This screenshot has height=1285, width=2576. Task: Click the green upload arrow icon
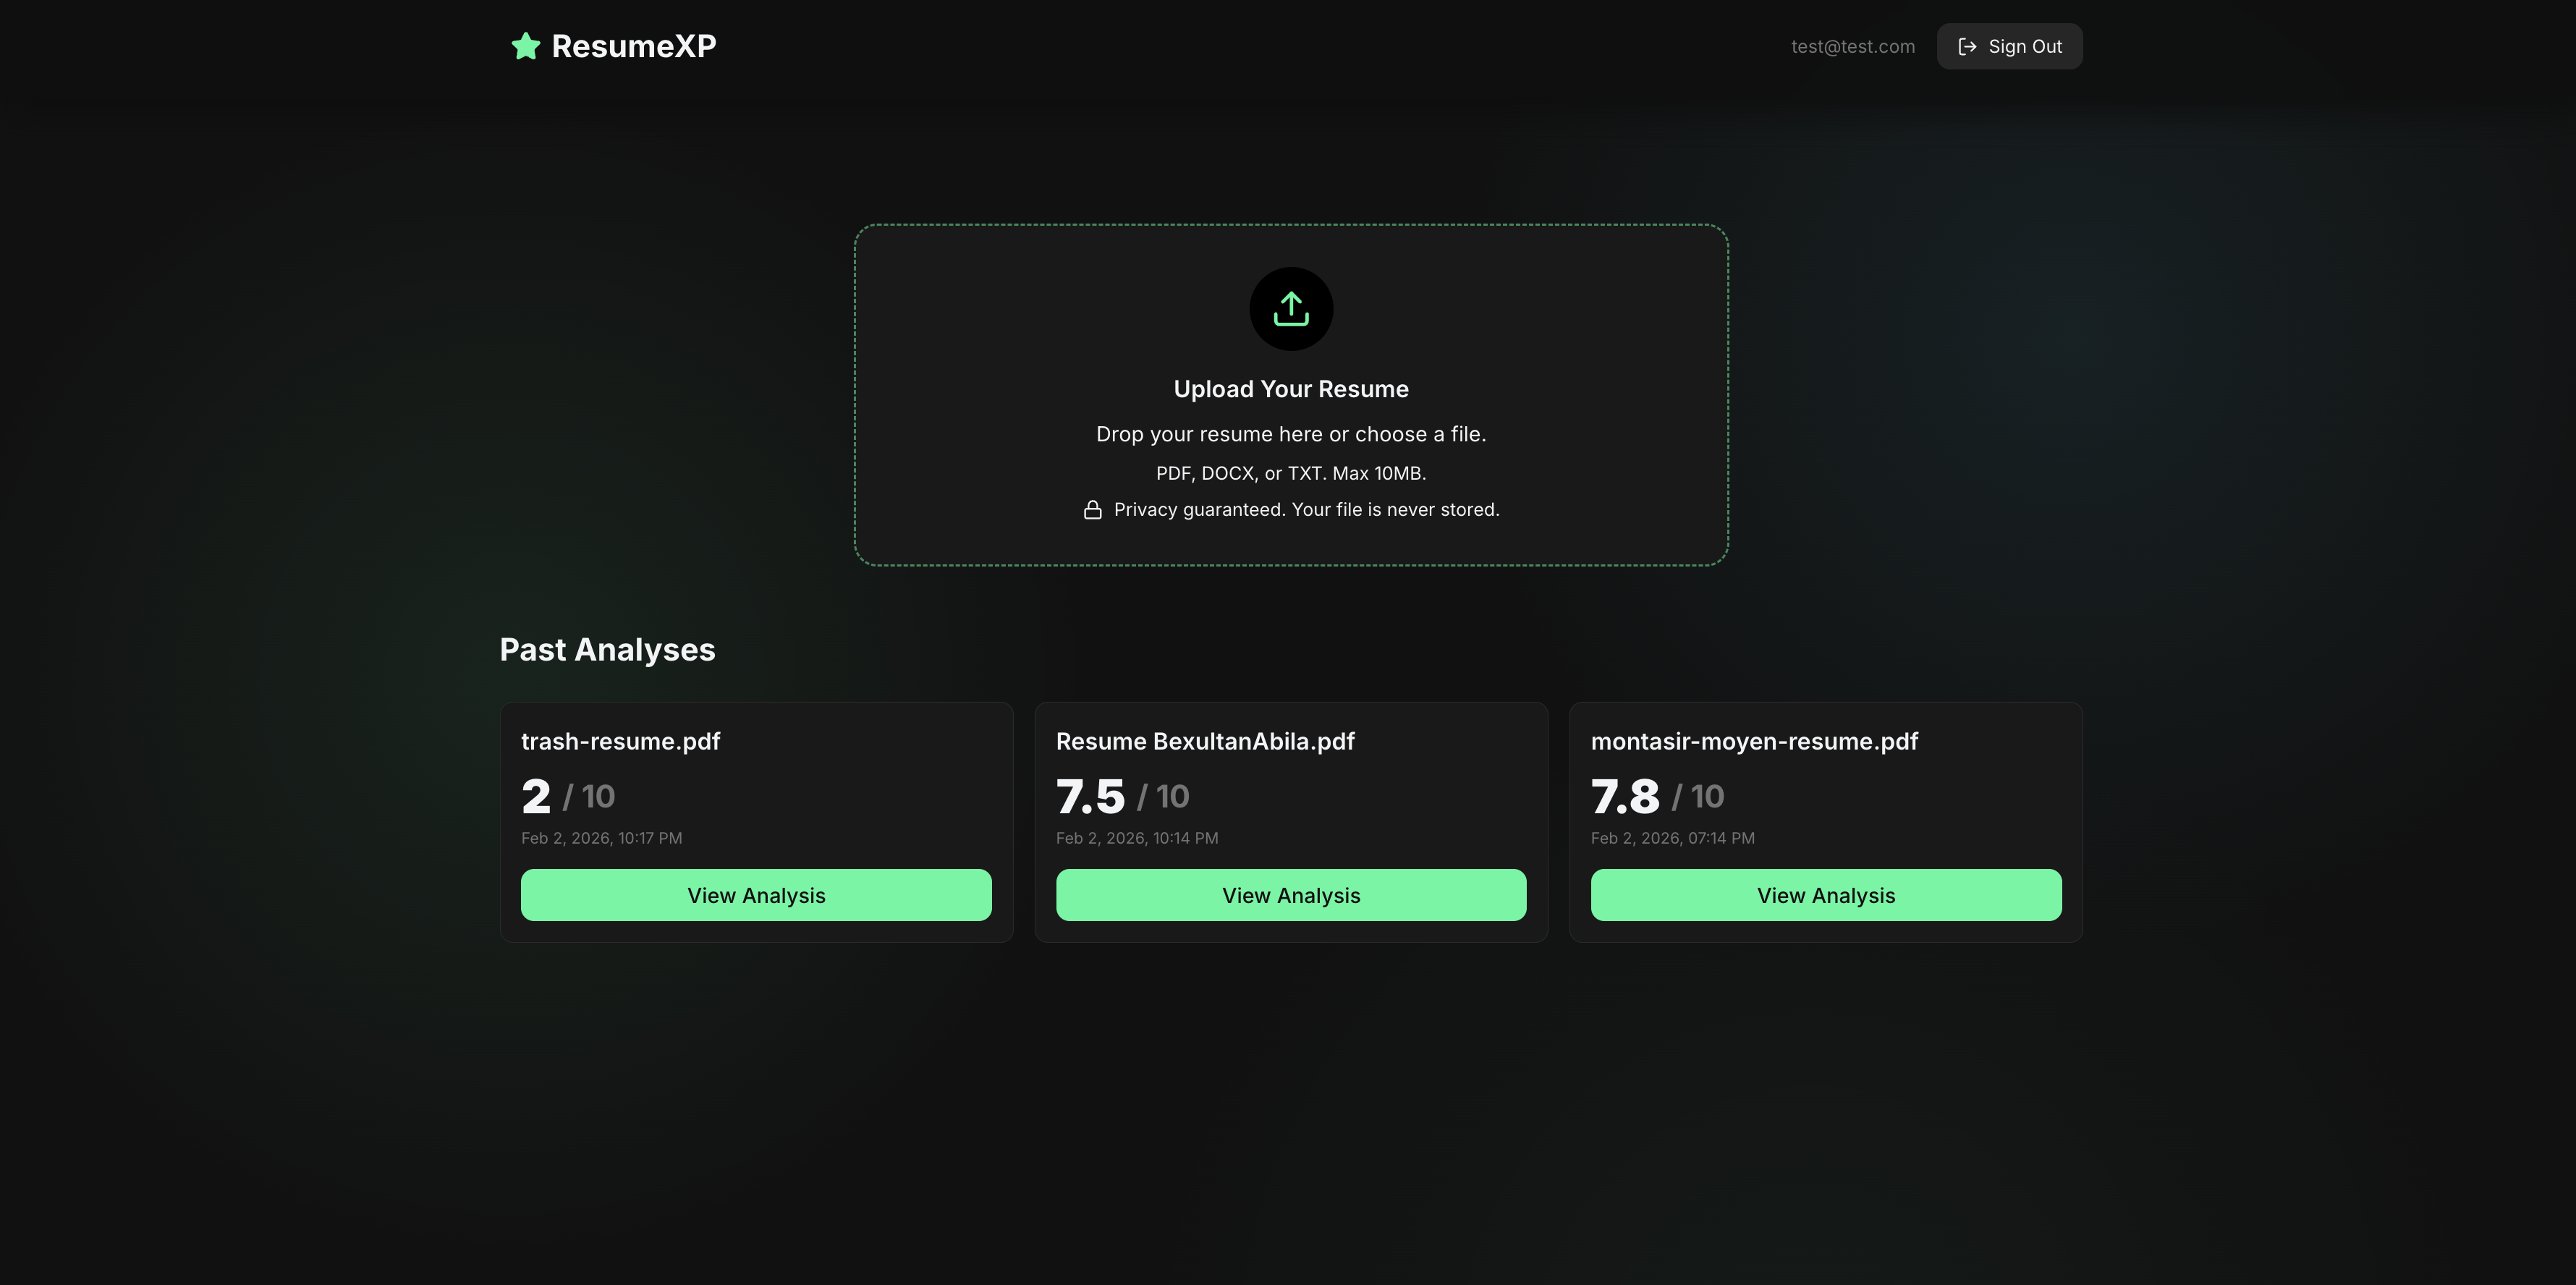1290,309
